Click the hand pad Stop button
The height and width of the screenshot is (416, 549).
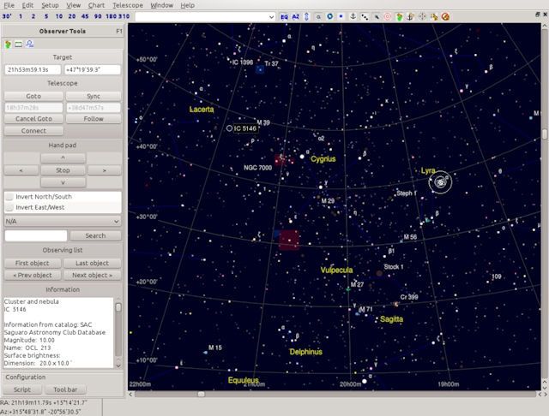[x=63, y=170]
